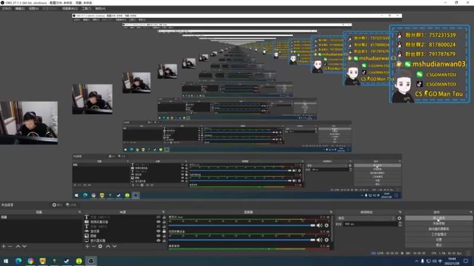Move scene up with the up arrow
Viewport: 474px width, 266px height.
(18, 246)
